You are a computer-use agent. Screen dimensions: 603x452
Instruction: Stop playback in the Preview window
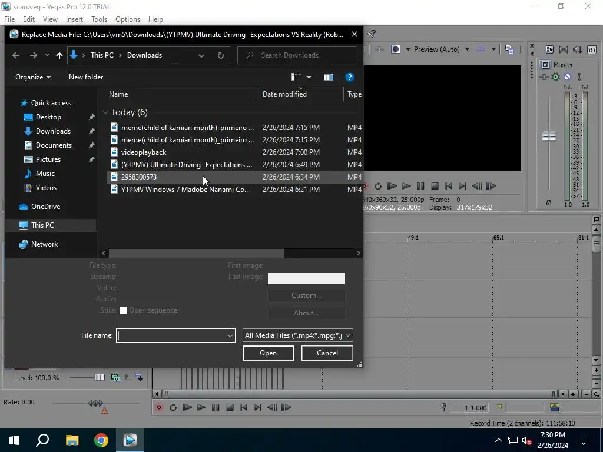pyautogui.click(x=435, y=186)
